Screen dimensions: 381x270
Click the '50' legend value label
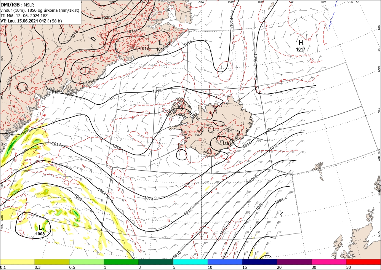(x=349, y=267)
